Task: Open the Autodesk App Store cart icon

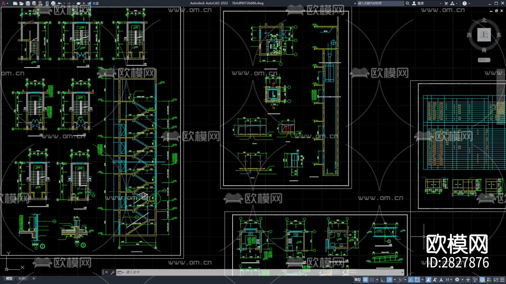Action: (446, 3)
